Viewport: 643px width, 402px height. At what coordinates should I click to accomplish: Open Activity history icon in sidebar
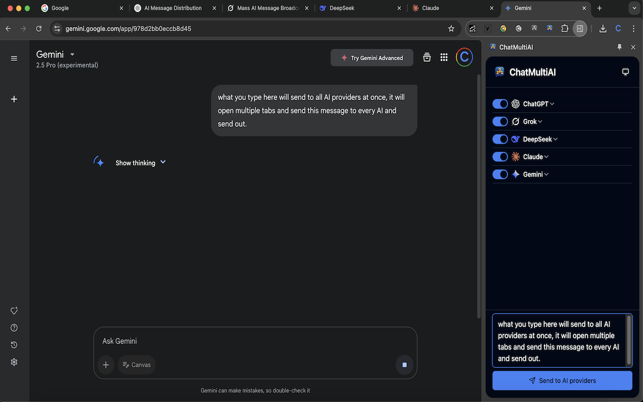(x=14, y=345)
